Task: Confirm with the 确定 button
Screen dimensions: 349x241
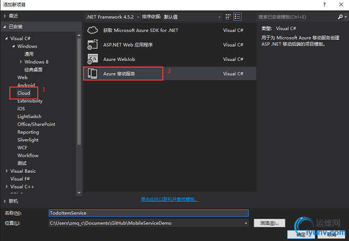Action: [301, 234]
